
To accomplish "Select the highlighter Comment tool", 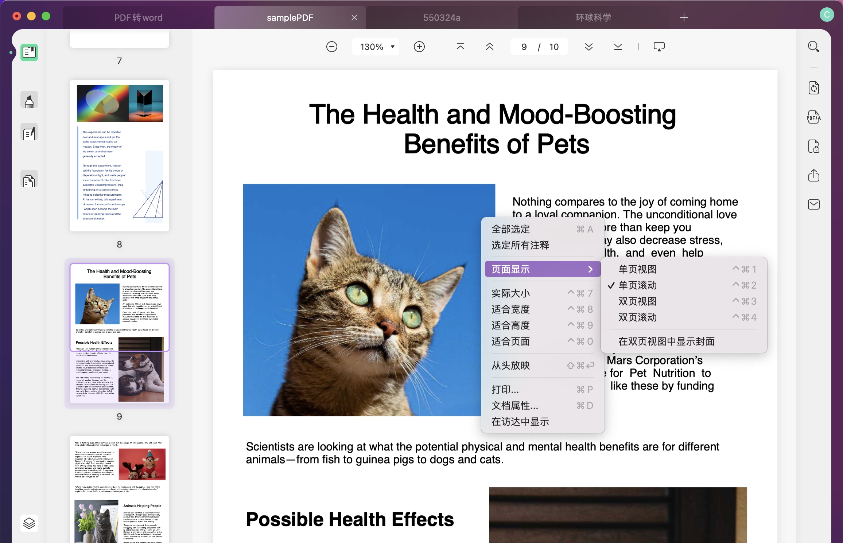I will [x=29, y=100].
